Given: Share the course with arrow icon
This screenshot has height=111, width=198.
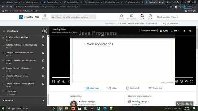Looking at the screenshot, I should click(190, 31).
